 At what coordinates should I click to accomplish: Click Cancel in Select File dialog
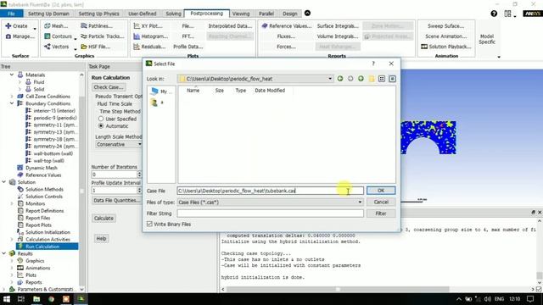(x=381, y=202)
